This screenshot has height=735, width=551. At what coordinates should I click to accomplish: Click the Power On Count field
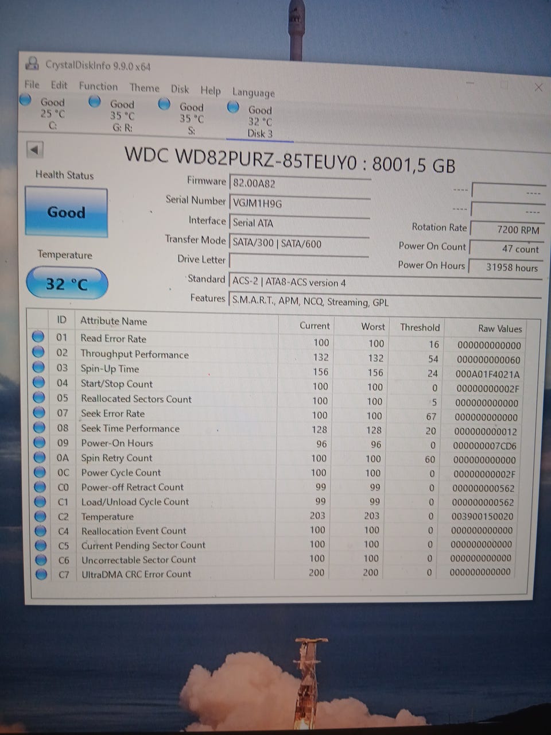pos(506,248)
